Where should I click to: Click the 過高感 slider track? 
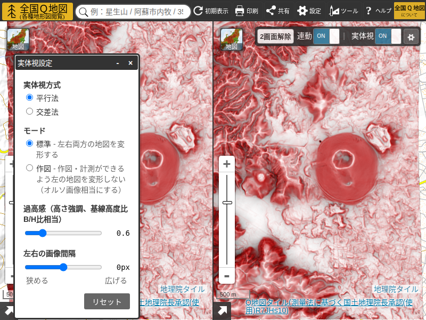(x=63, y=233)
